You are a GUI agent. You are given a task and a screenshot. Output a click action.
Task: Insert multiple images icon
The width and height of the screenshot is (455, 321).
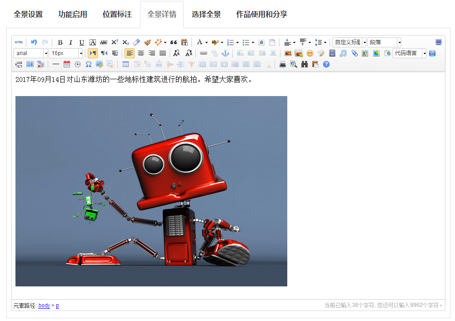click(x=299, y=53)
